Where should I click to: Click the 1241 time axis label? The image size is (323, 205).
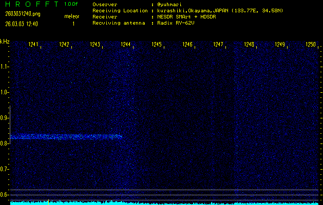(x=33, y=45)
